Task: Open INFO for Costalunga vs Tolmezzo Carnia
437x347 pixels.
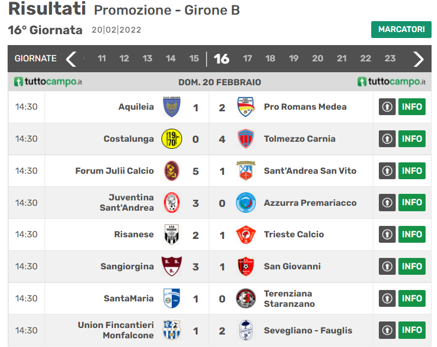Action: click(412, 139)
